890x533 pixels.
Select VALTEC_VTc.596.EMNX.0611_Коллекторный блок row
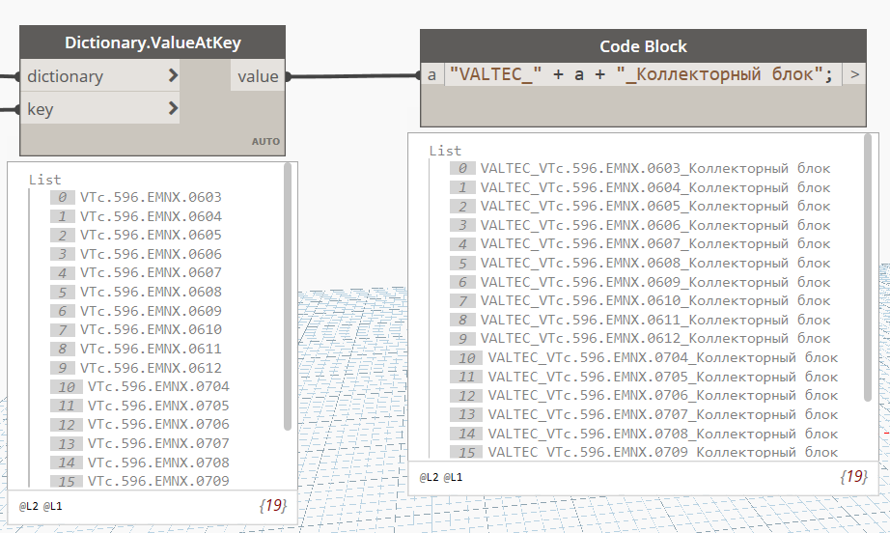(x=655, y=320)
